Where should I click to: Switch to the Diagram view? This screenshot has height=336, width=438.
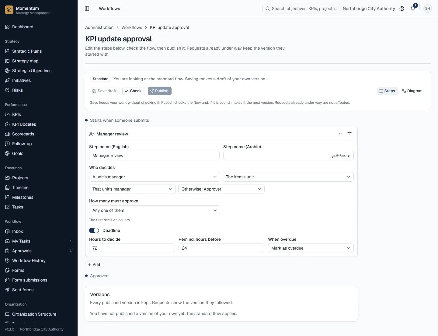[x=412, y=91]
